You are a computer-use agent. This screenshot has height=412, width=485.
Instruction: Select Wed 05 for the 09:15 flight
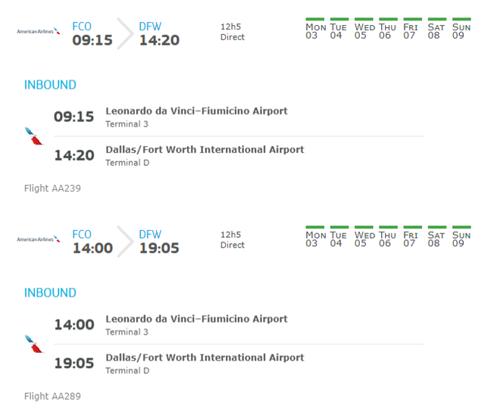365,29
